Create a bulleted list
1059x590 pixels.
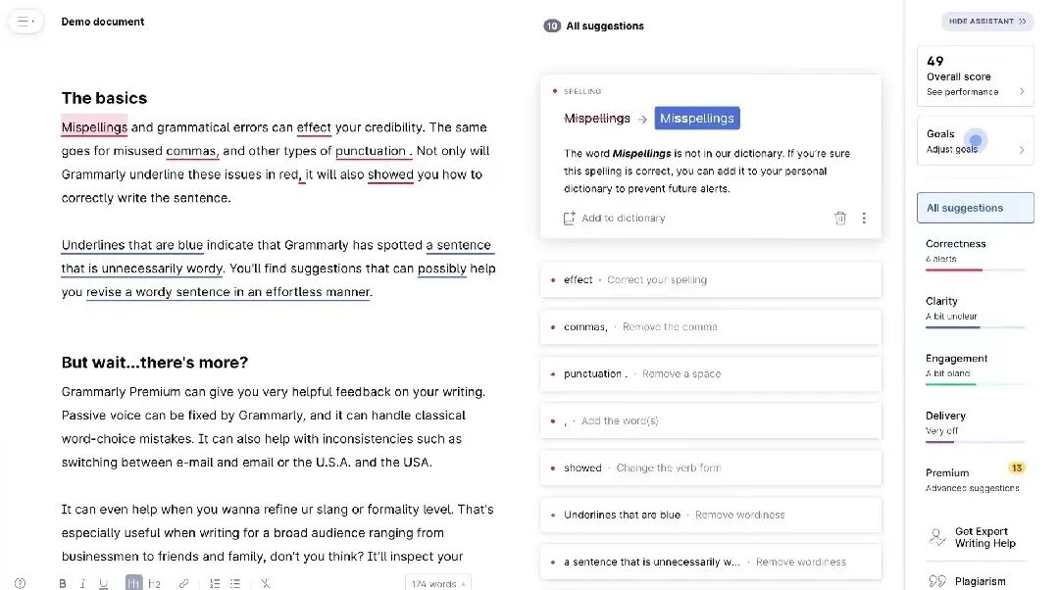pos(235,583)
